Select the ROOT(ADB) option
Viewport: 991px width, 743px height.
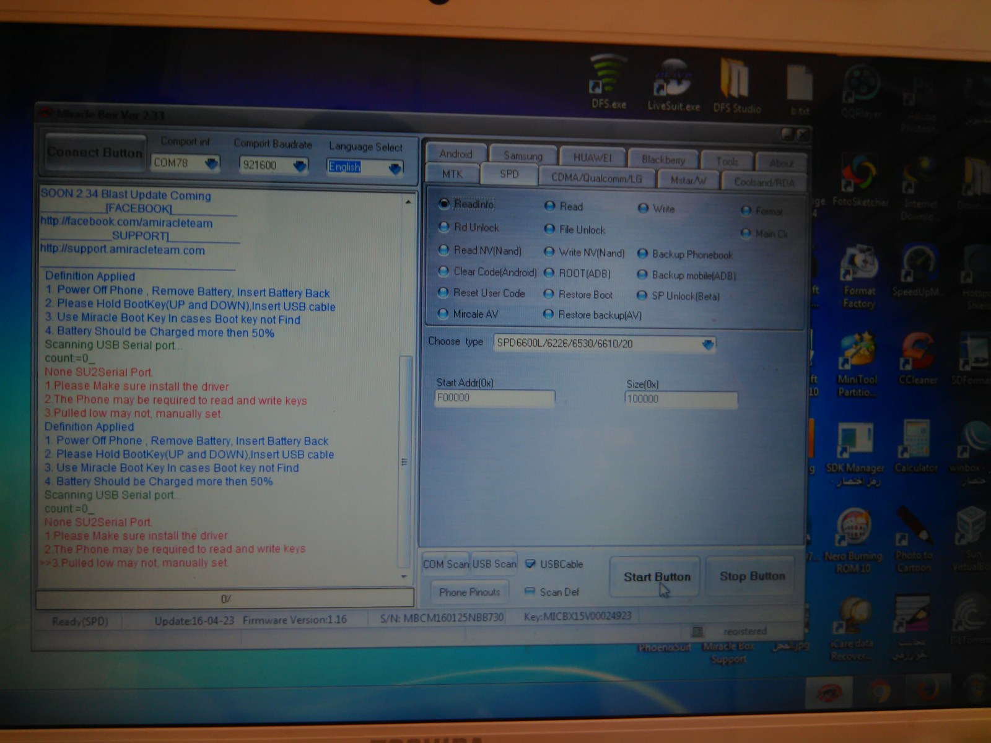point(577,274)
